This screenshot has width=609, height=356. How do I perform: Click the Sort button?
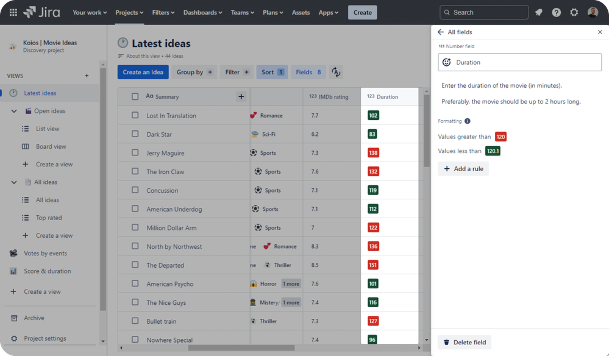click(272, 72)
